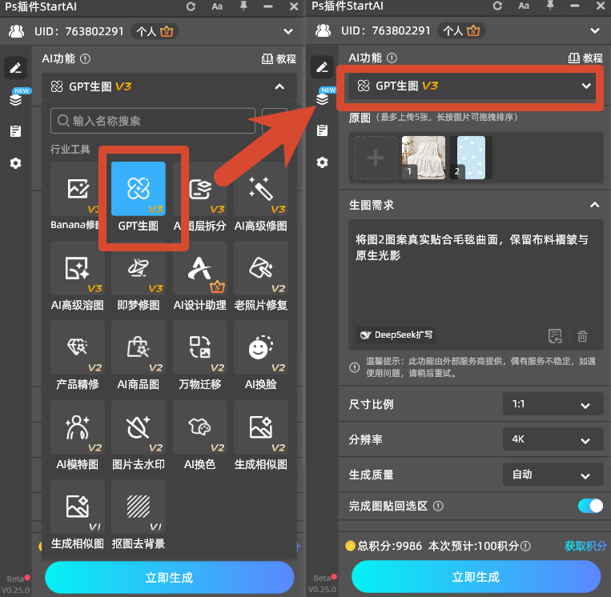Viewport: 611px width, 597px height.
Task: Open the 产品精修 tool
Action: click(77, 348)
